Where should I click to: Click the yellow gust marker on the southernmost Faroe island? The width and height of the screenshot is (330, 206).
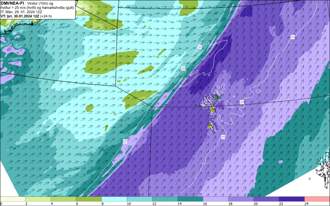click(211, 126)
